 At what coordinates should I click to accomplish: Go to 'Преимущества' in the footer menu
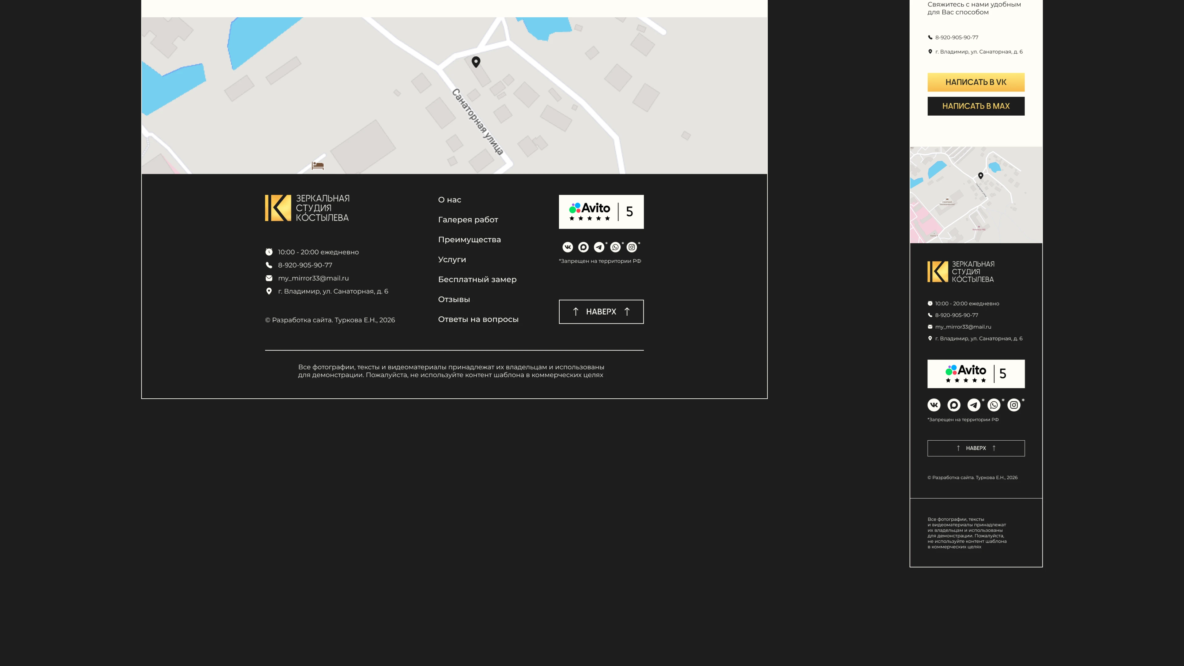pos(469,240)
